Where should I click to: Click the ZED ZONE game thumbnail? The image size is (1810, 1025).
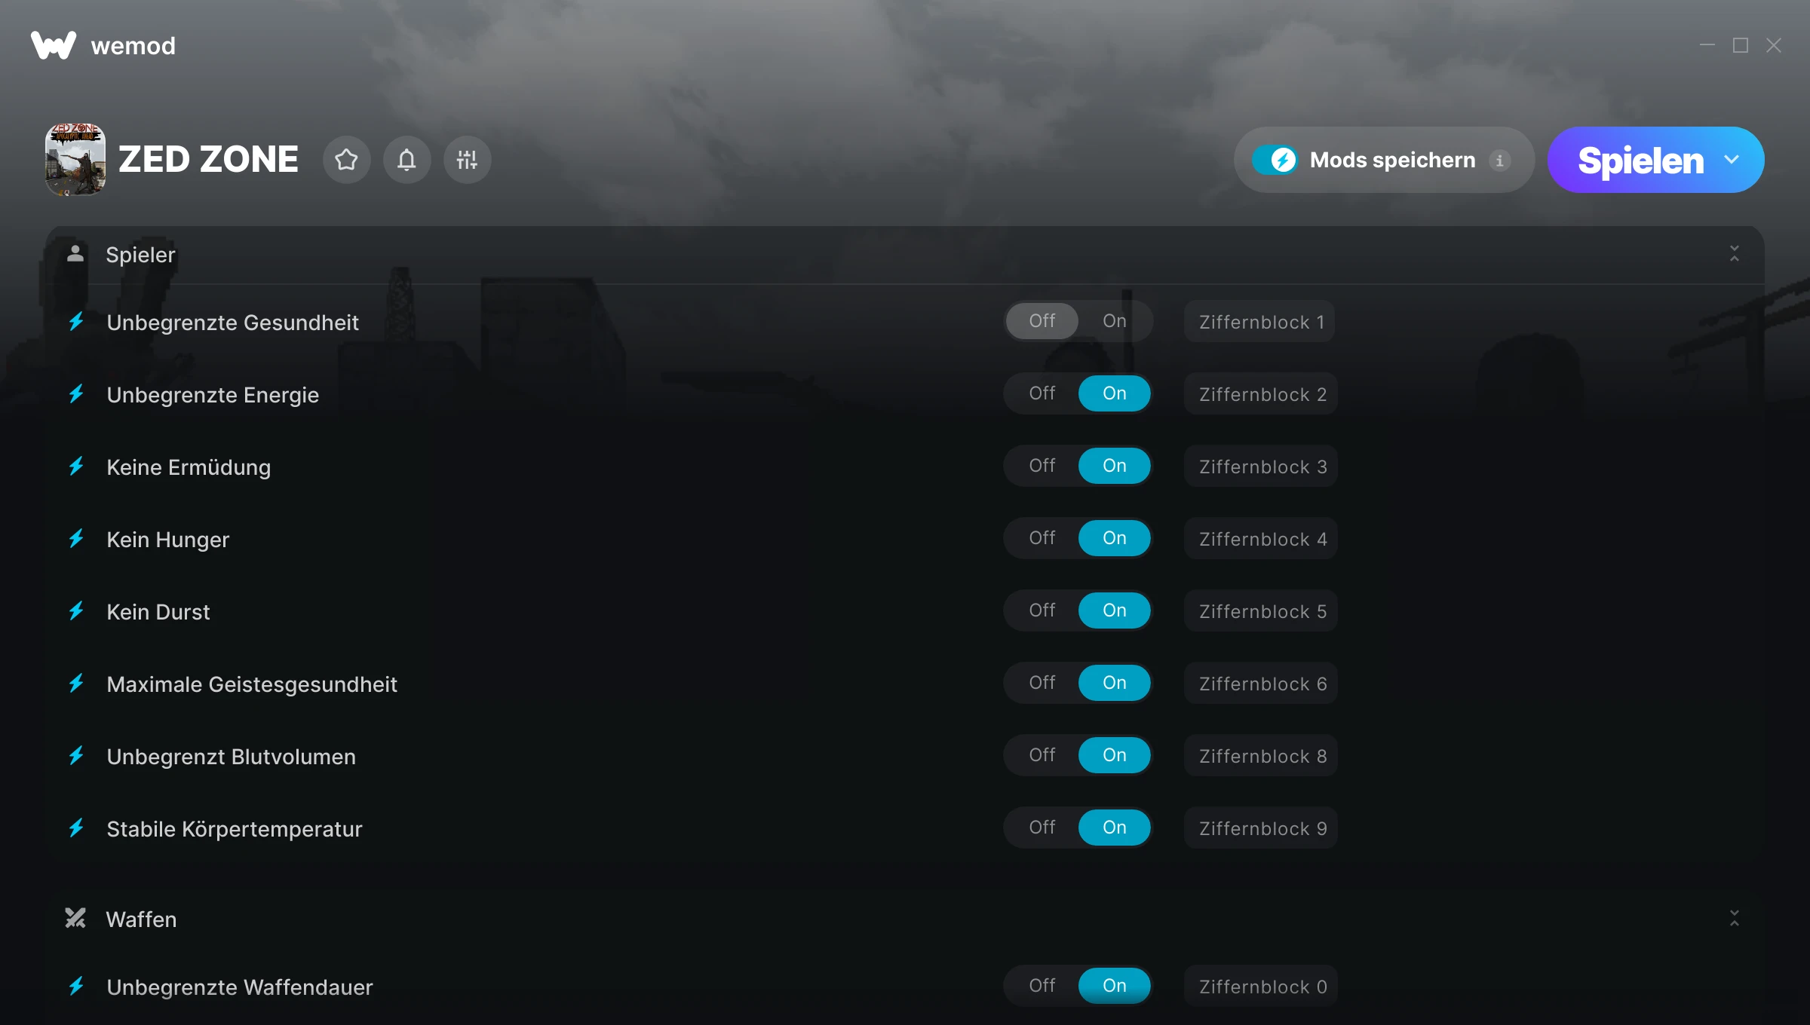[x=75, y=160]
